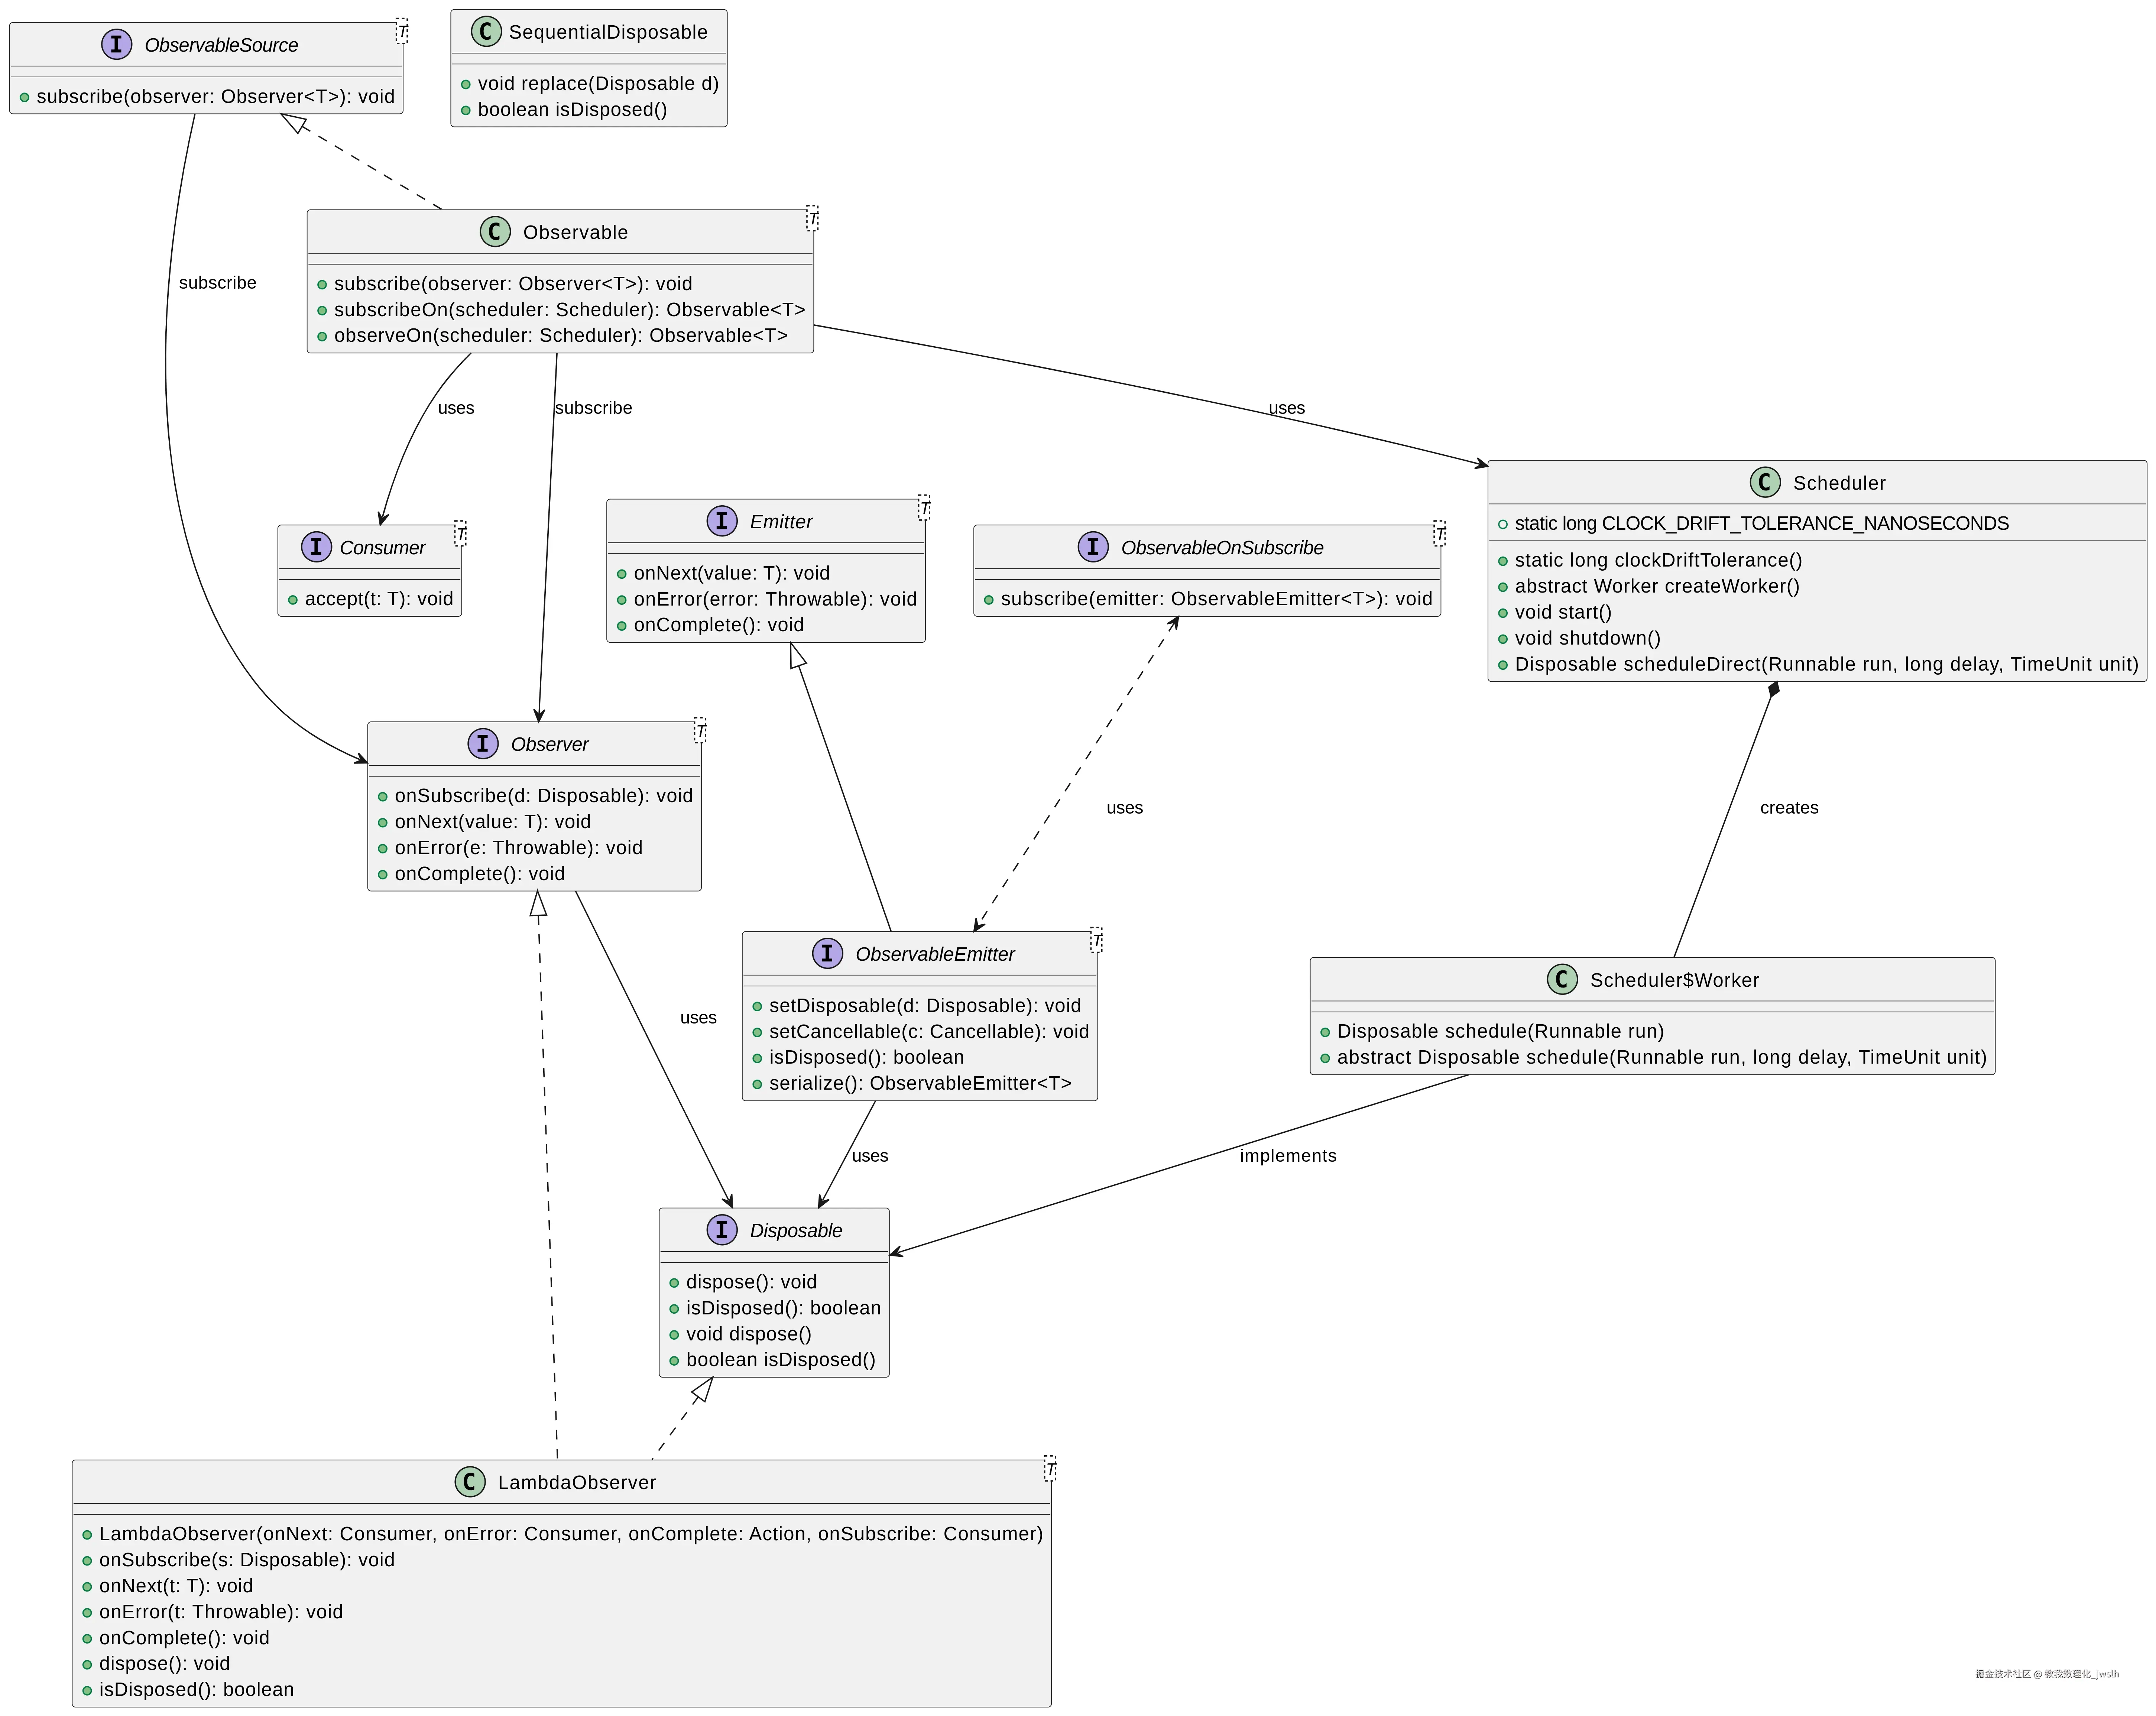
Task: Click the ObservableOnSubscribe interface icon
Action: [1093, 547]
